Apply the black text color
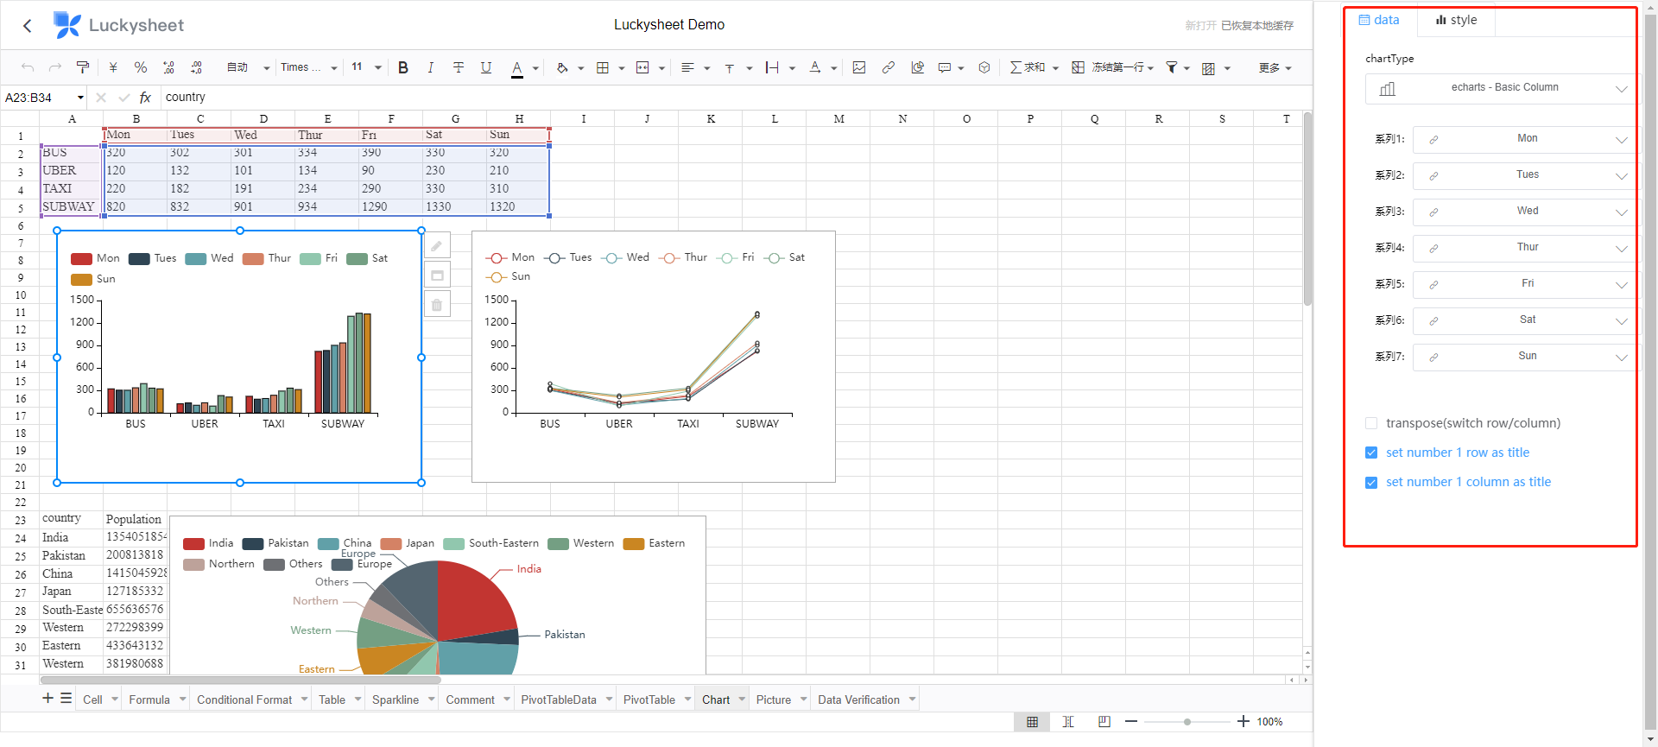Screen dimensions: 1658x747 pos(516,68)
